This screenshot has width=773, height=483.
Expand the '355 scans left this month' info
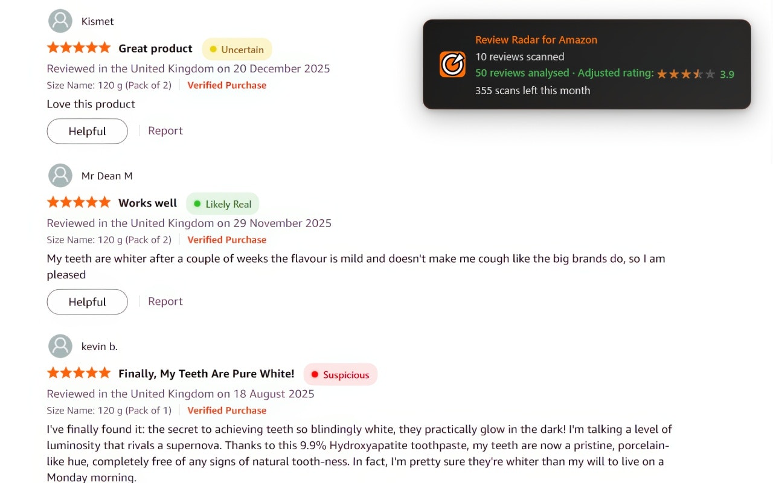click(x=533, y=90)
